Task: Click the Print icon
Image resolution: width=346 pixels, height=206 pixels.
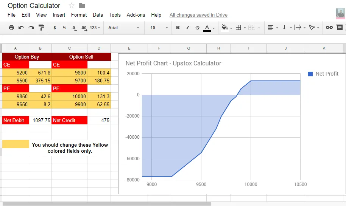Action: (11, 28)
